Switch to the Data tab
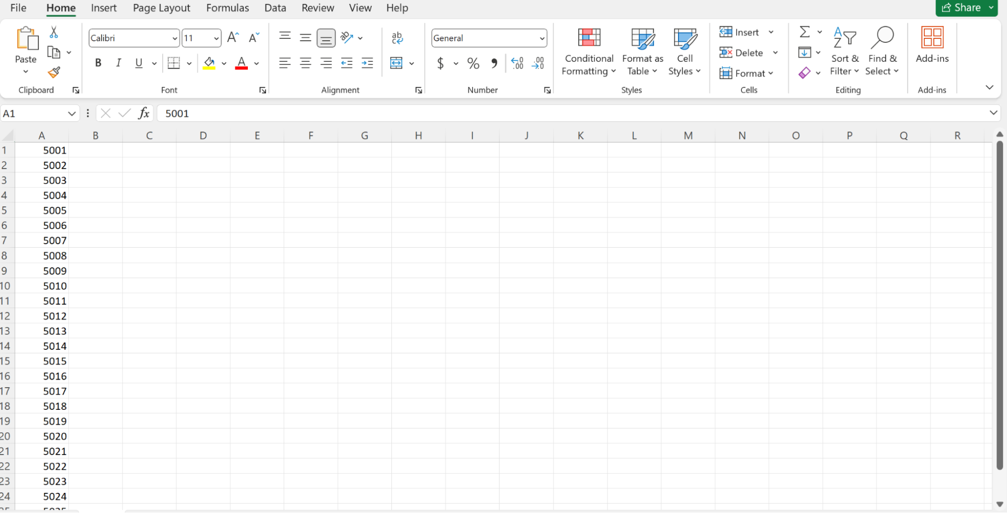 [x=275, y=8]
